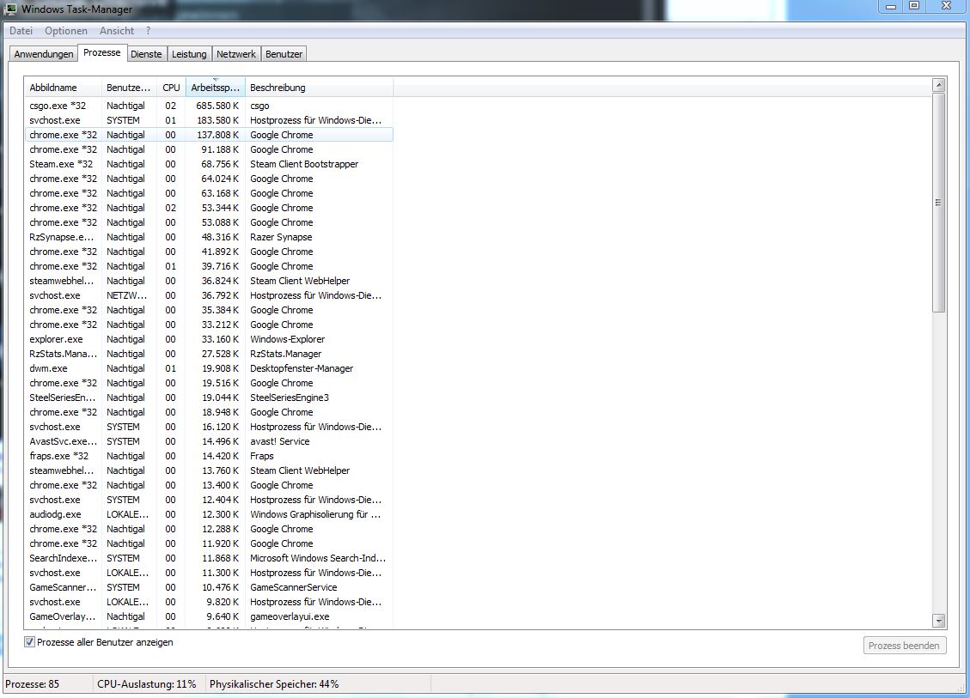Sort by the CPU column header
This screenshot has height=698, width=970.
coord(171,88)
